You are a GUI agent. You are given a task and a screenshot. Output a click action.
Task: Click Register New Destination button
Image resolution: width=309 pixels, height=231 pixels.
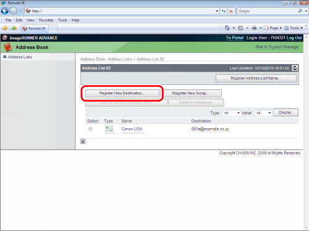[122, 93]
